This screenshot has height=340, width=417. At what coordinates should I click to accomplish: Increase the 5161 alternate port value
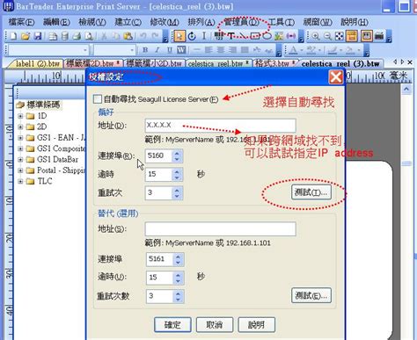pyautogui.click(x=178, y=256)
